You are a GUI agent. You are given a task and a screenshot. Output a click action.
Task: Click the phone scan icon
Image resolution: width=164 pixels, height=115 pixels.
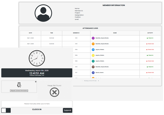coord(19,85)
